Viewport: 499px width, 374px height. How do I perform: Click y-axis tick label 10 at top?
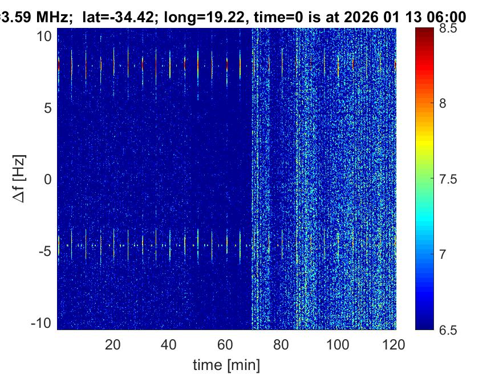click(x=45, y=36)
